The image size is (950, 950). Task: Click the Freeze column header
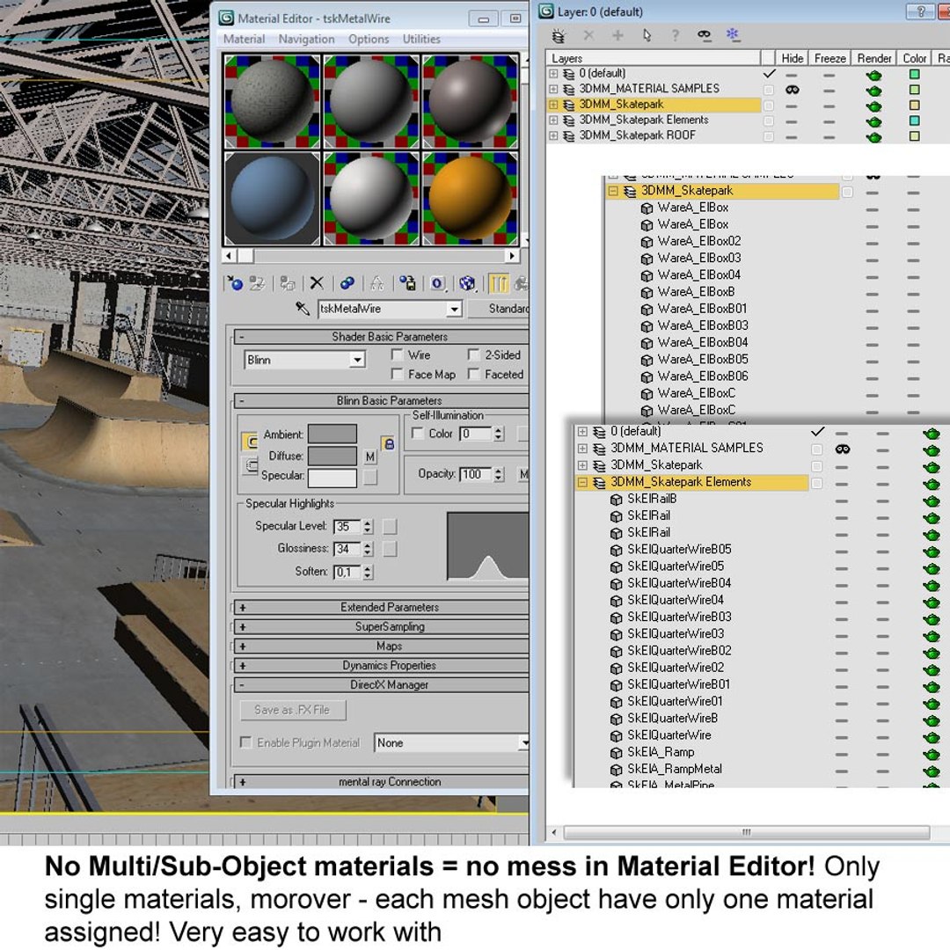click(829, 58)
